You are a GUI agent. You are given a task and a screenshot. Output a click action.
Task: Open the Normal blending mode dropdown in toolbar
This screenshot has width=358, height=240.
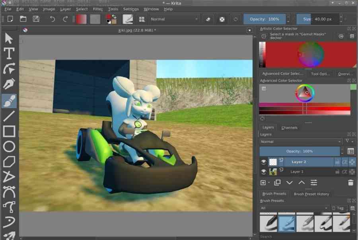(x=173, y=19)
